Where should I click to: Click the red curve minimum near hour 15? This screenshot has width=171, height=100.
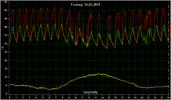coord(107,48)
